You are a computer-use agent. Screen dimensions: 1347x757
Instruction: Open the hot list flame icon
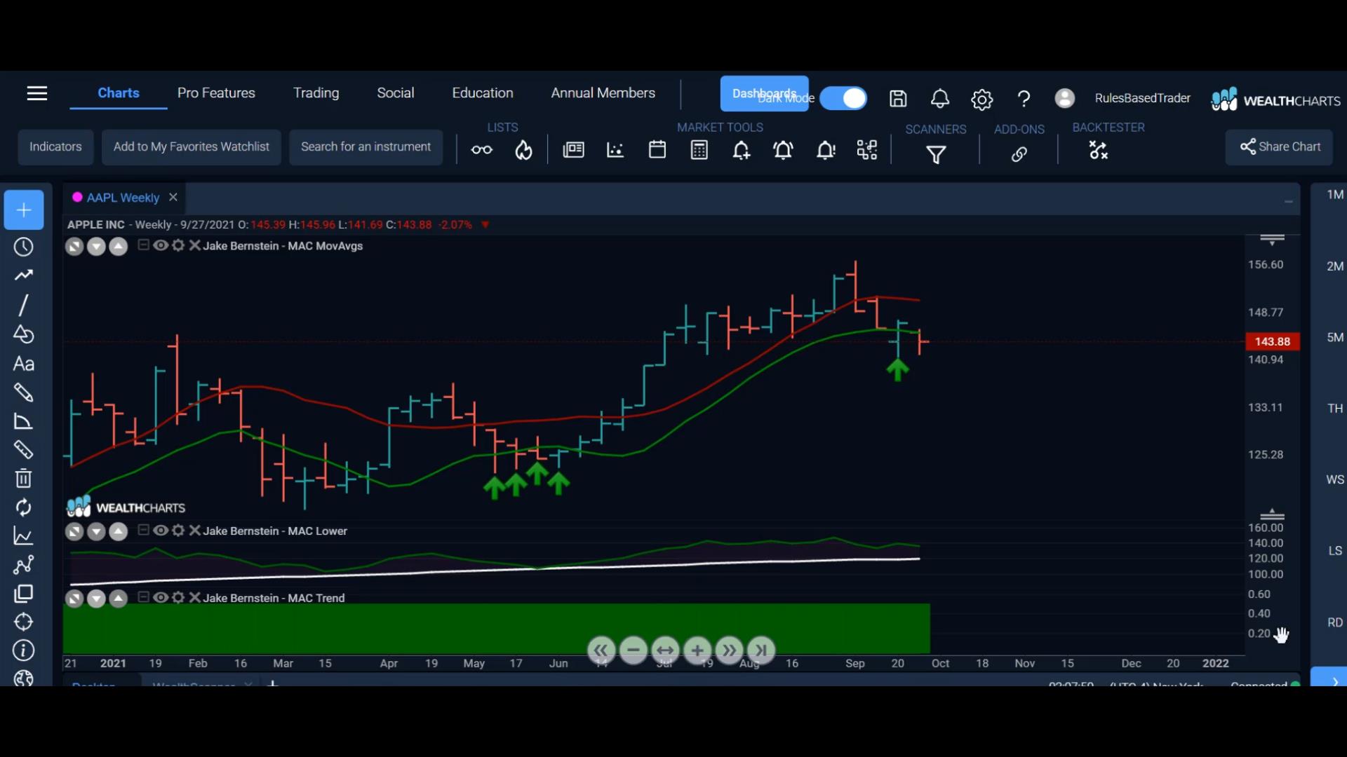pyautogui.click(x=524, y=150)
